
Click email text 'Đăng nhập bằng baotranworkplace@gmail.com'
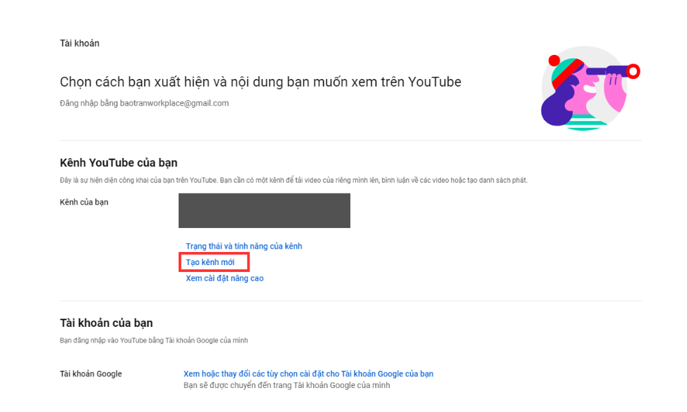144,103
